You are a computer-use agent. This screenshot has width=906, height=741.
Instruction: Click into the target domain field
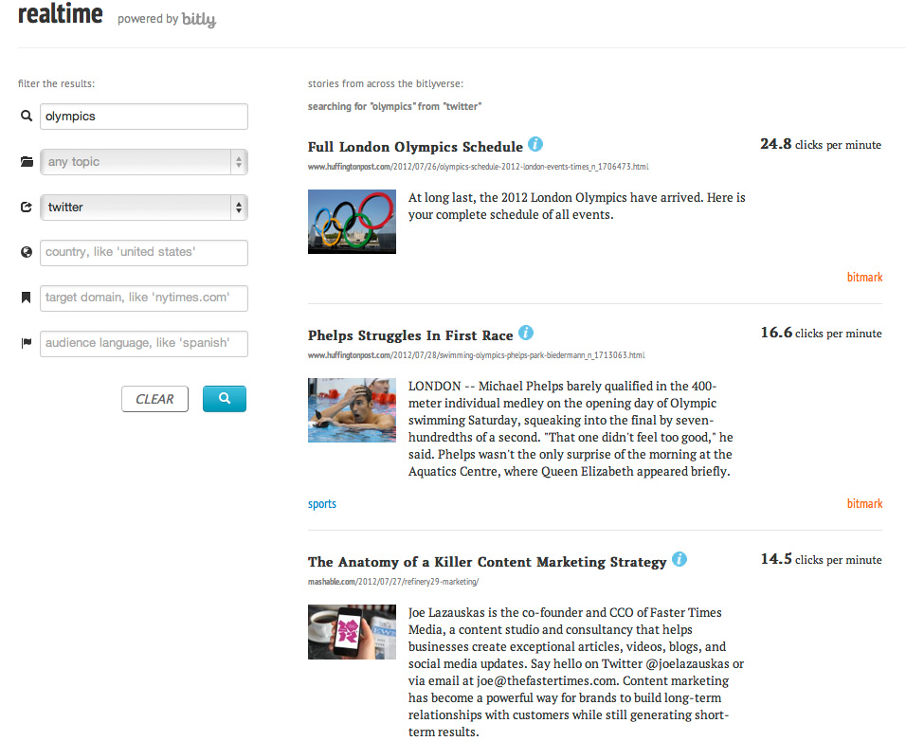click(x=143, y=298)
